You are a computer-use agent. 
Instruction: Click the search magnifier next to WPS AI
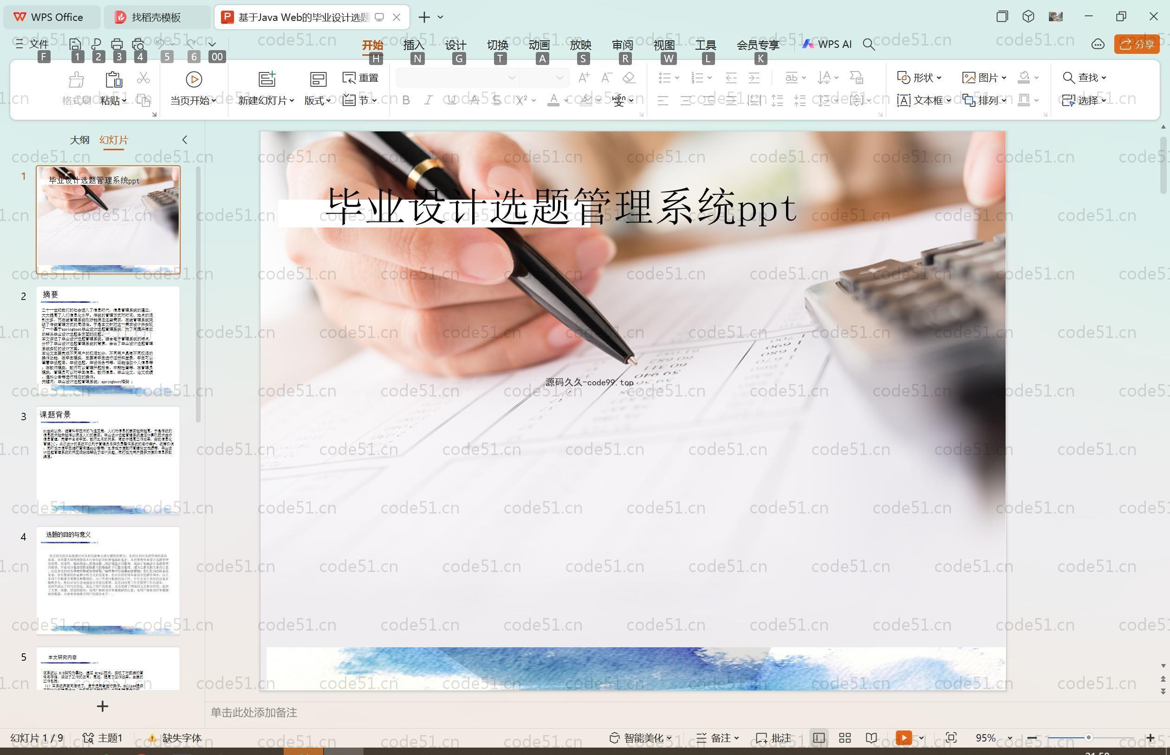pyautogui.click(x=869, y=45)
